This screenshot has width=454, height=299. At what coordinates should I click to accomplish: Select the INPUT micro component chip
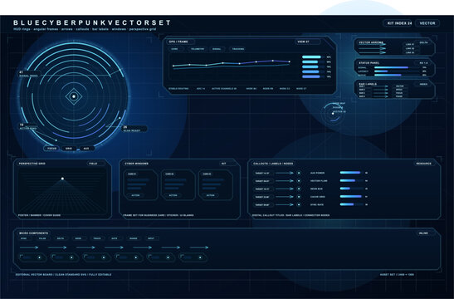coord(151,238)
